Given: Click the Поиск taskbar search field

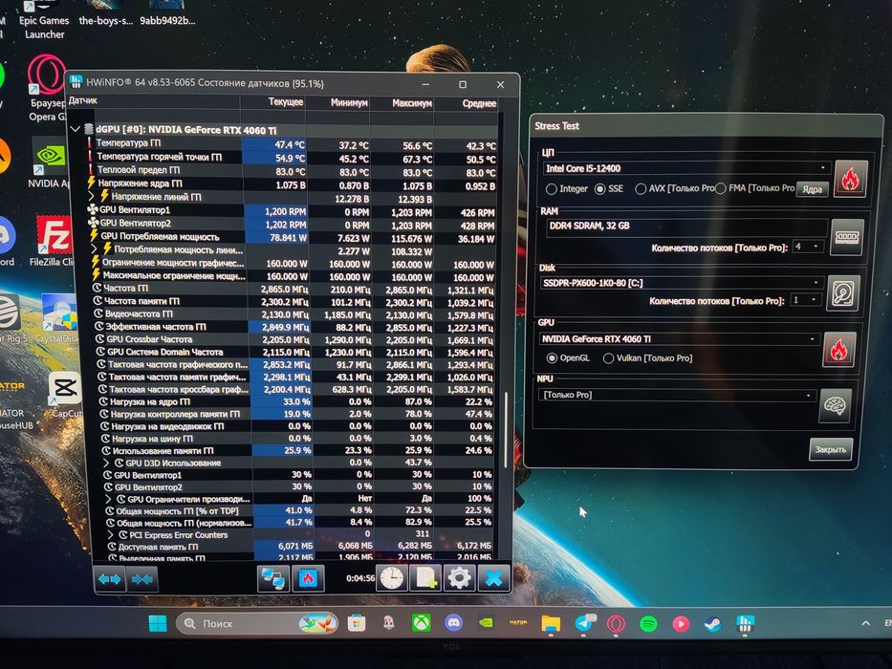Looking at the screenshot, I should coord(257,623).
